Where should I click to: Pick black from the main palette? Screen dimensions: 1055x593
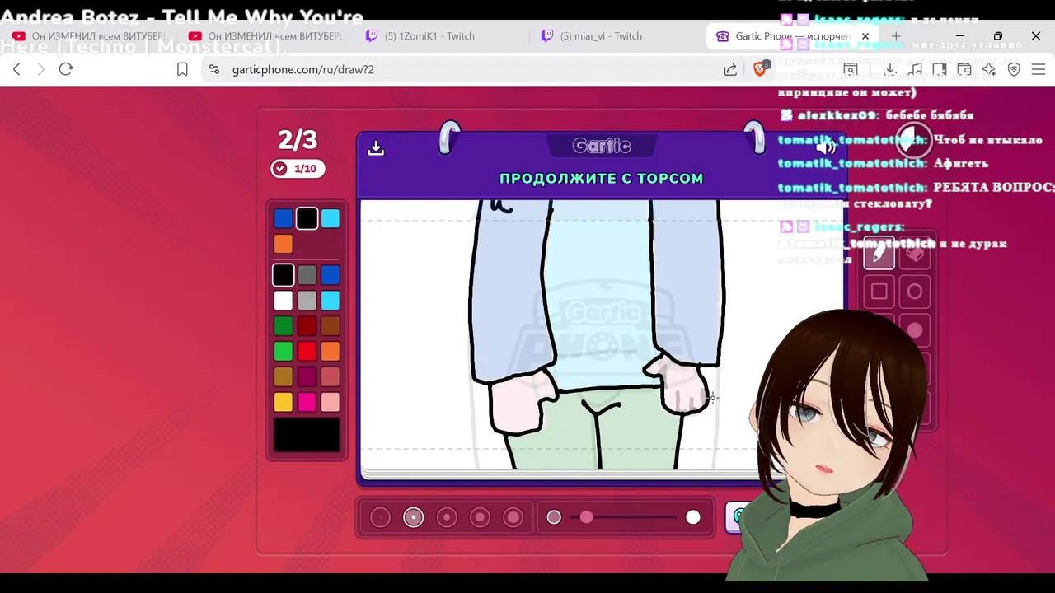coord(283,275)
